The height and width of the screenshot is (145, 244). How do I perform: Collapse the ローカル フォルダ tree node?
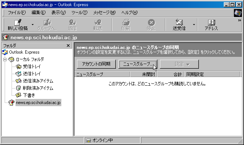click(5, 59)
